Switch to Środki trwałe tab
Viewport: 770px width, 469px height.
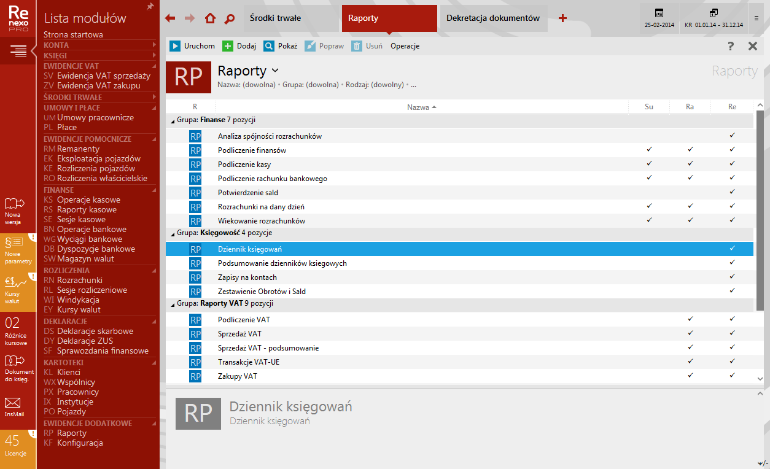pyautogui.click(x=291, y=18)
